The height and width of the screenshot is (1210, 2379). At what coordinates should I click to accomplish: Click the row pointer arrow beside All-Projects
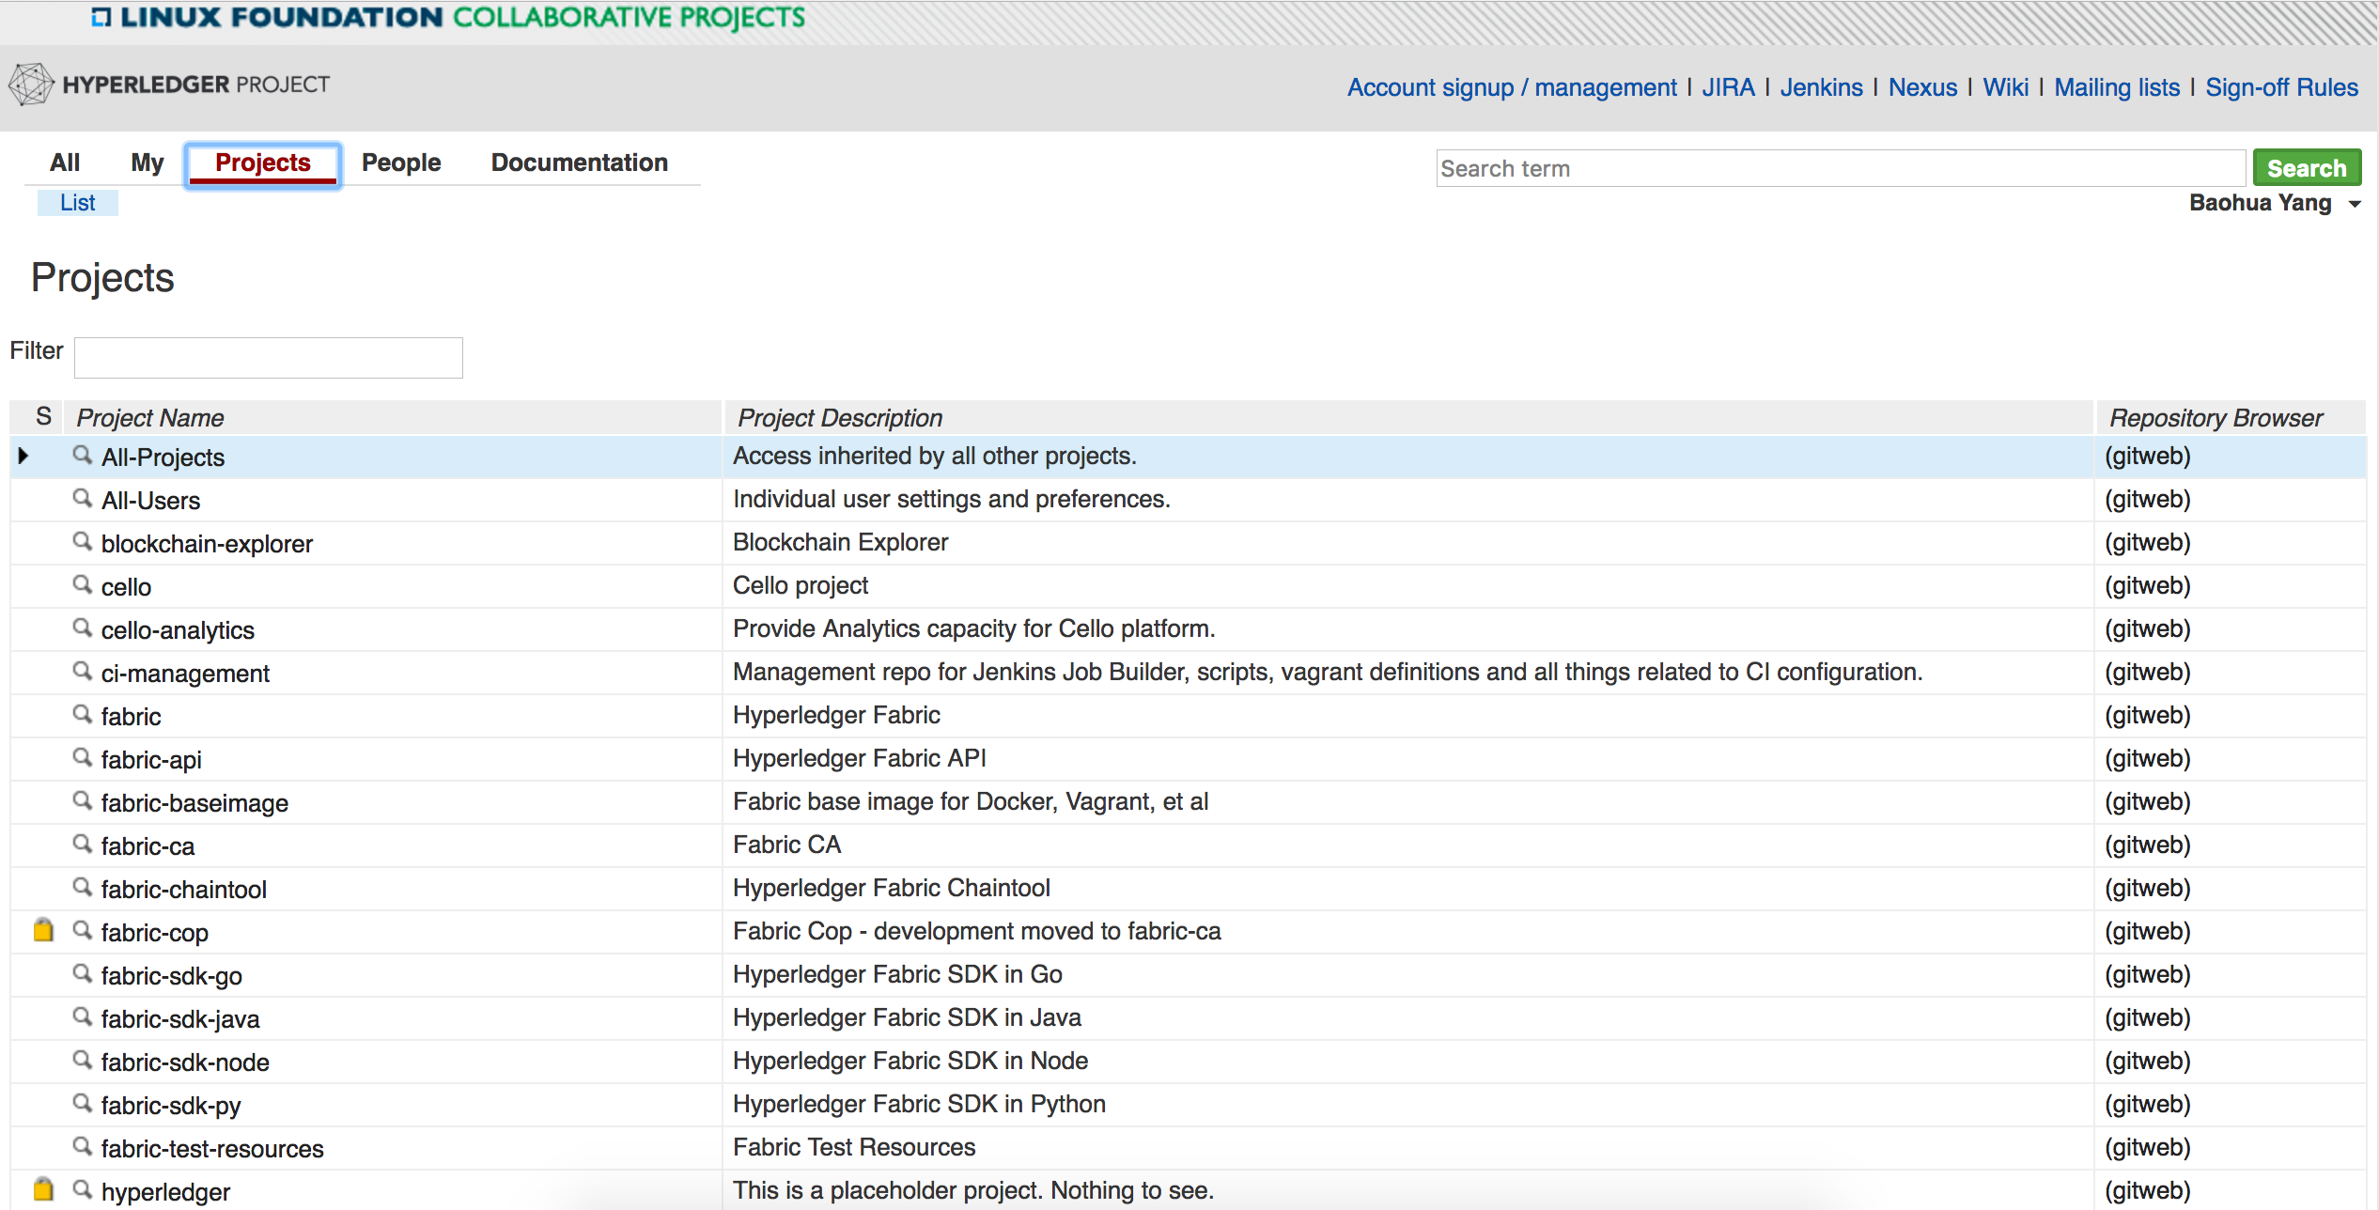click(x=23, y=456)
